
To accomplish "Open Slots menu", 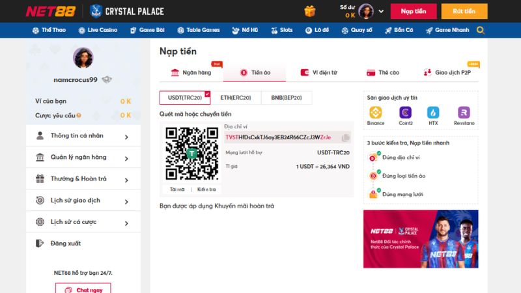I will 282,30.
